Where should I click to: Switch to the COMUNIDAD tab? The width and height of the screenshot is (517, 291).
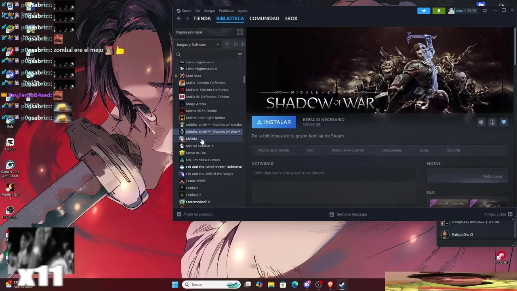[264, 19]
